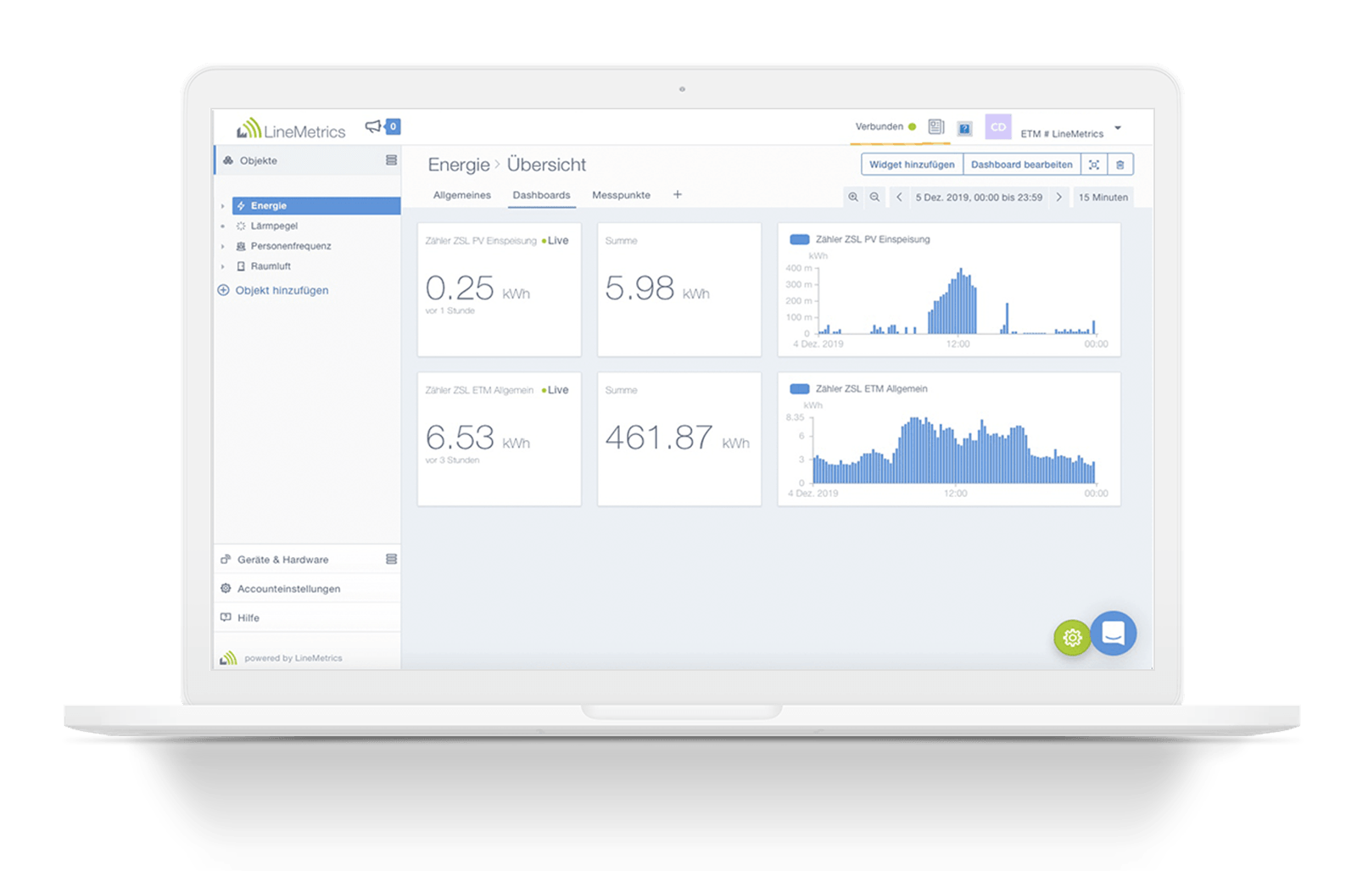Click the fullscreen dashboard icon
The width and height of the screenshot is (1357, 871).
point(1095,164)
